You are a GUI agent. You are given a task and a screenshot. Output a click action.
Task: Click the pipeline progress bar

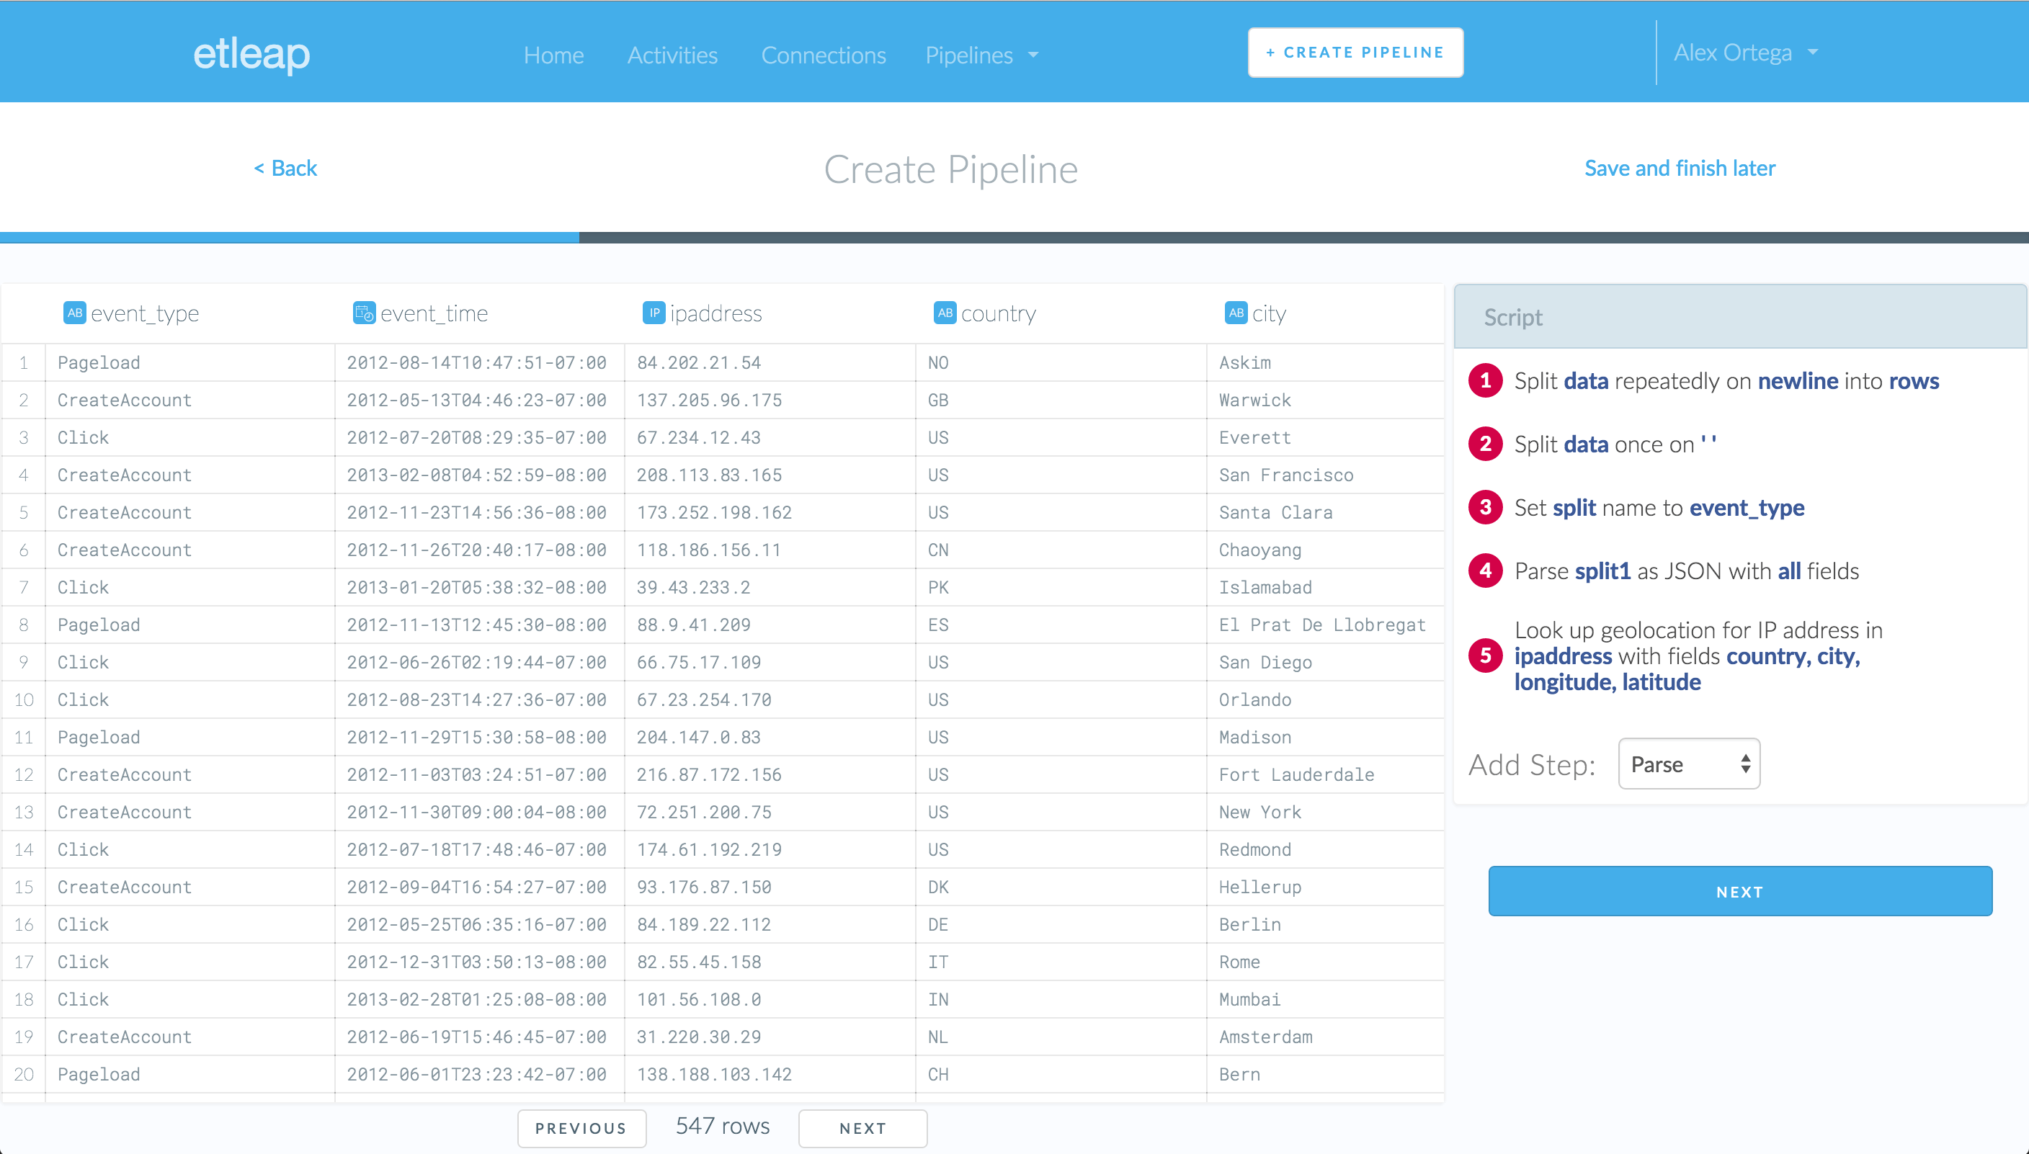tap(1015, 237)
